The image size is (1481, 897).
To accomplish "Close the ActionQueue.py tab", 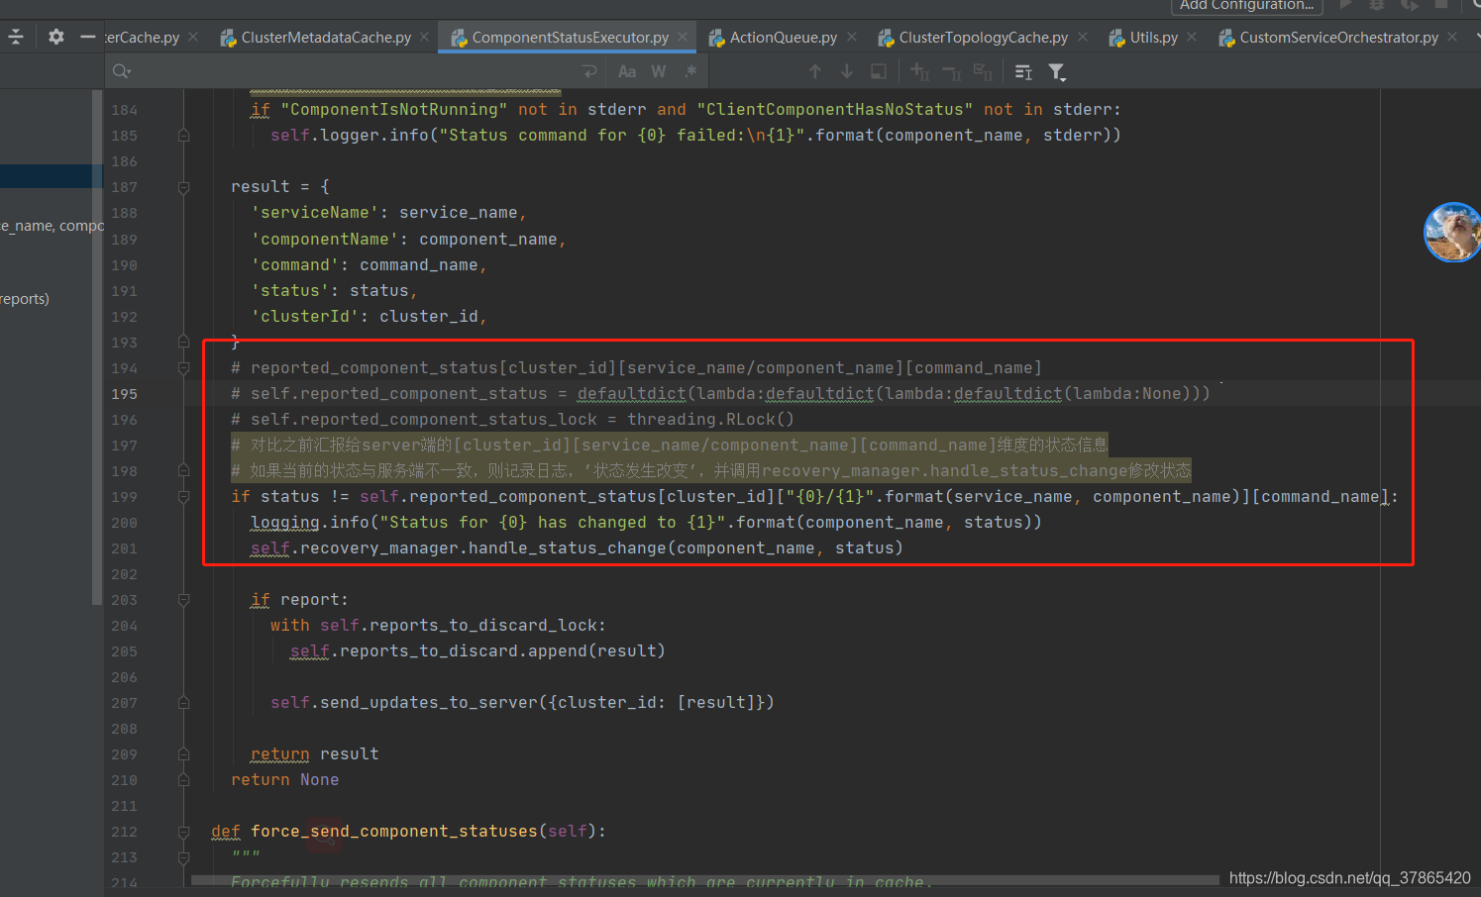I will pyautogui.click(x=851, y=37).
